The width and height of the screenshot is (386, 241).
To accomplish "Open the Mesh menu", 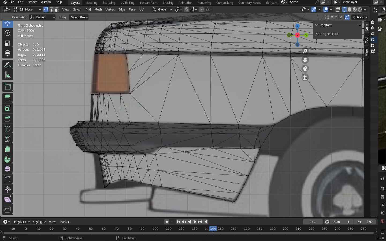I will [x=98, y=9].
